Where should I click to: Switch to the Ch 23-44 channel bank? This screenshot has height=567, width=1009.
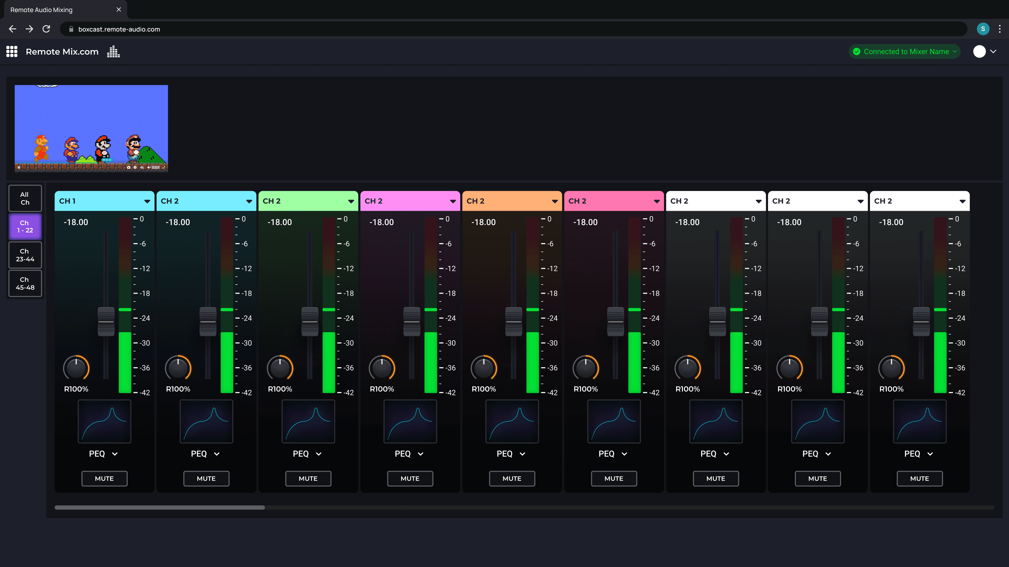click(25, 255)
